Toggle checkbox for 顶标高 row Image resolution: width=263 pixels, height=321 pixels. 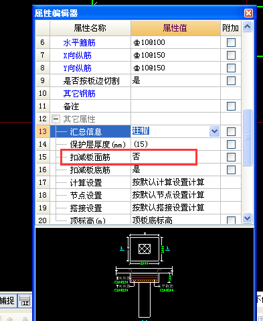point(231,220)
